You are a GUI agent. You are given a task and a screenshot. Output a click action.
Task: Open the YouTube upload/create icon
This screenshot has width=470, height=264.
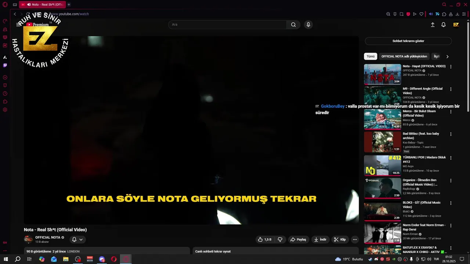coord(433,25)
